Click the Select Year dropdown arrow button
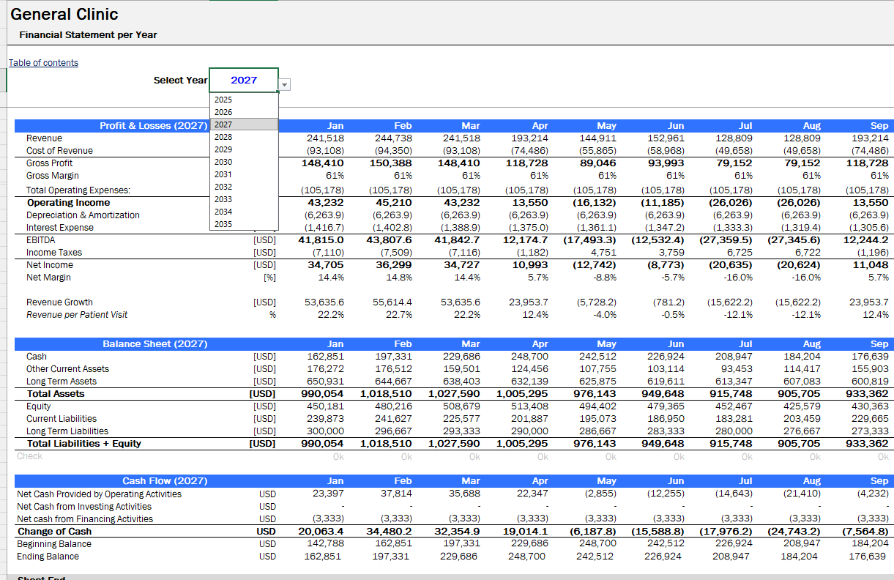 pyautogui.click(x=285, y=85)
